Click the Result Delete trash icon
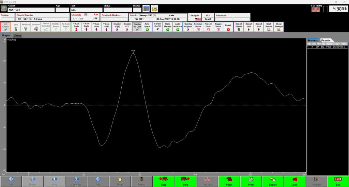 tap(239, 27)
